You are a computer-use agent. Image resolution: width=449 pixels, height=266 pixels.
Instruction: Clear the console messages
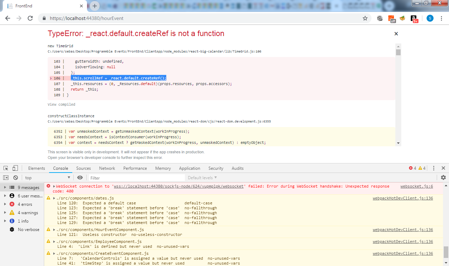(x=15, y=177)
